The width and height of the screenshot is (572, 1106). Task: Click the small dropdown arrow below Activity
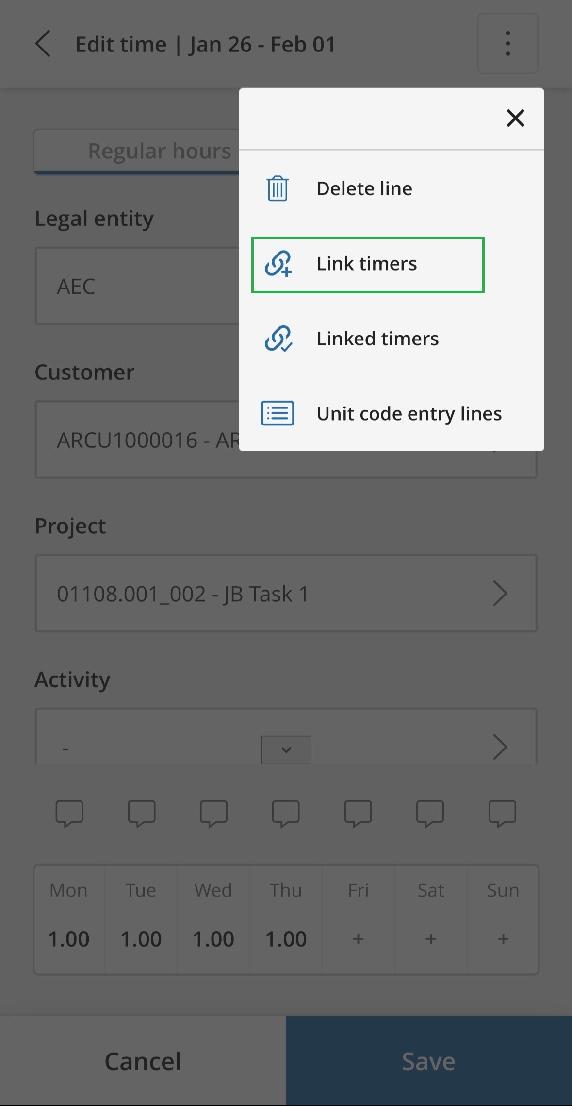click(286, 749)
